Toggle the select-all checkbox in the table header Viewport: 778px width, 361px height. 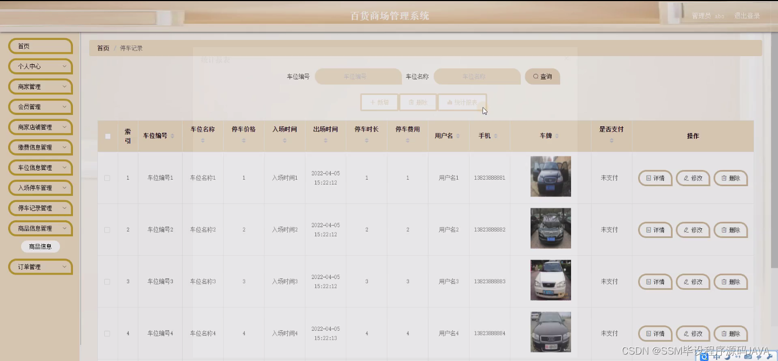click(107, 136)
